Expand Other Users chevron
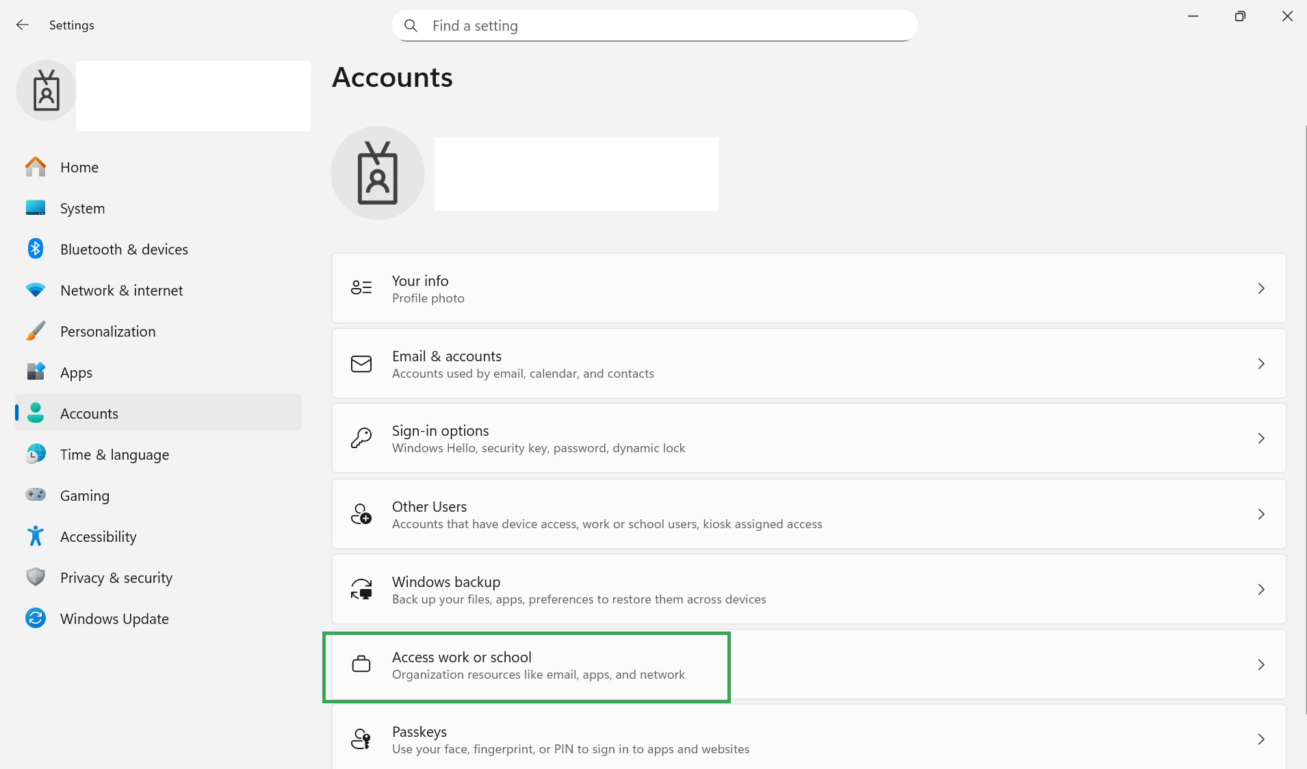 click(1261, 514)
